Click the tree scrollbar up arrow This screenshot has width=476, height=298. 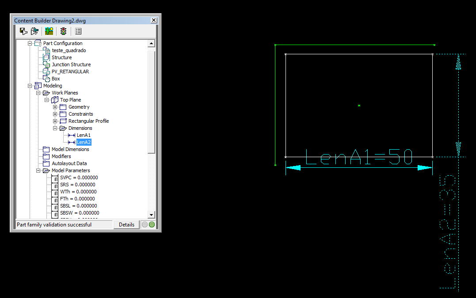tap(152, 43)
